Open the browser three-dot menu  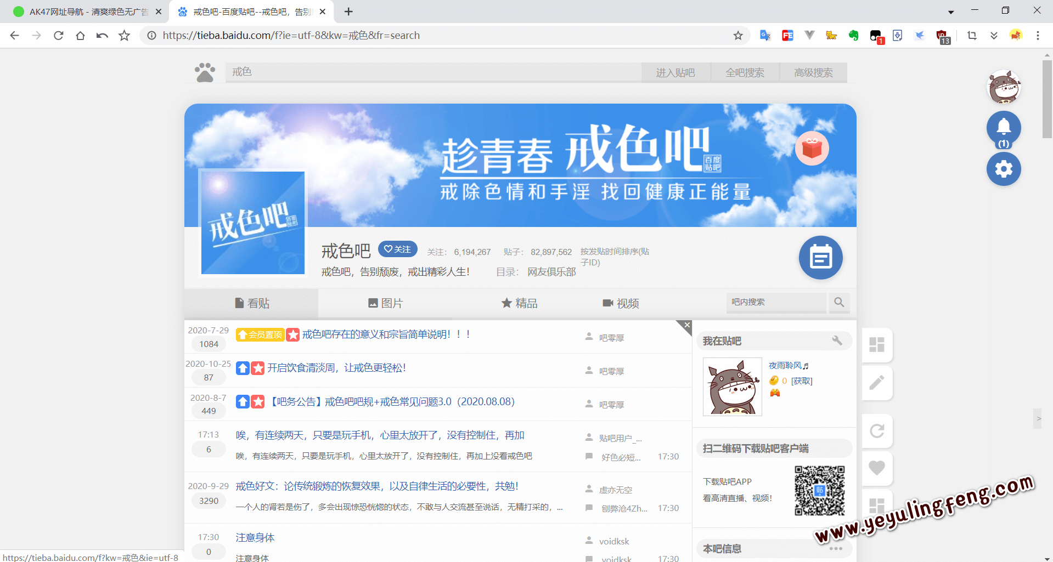[1038, 36]
